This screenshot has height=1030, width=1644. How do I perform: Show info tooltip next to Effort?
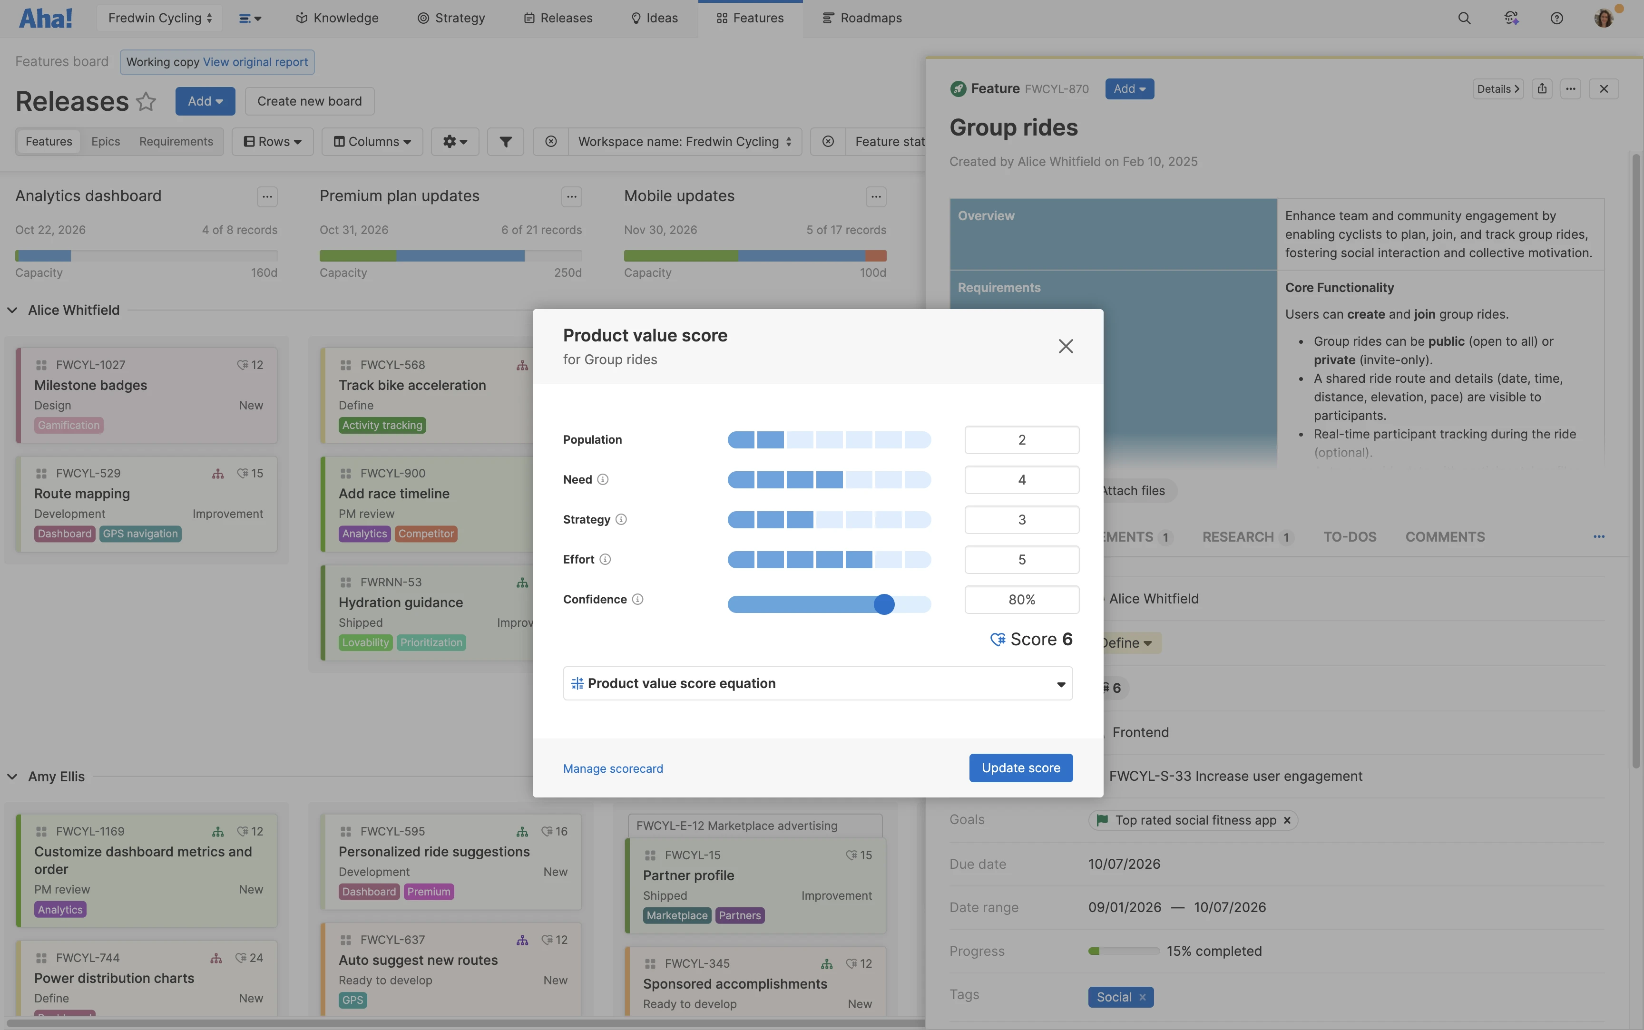point(605,559)
